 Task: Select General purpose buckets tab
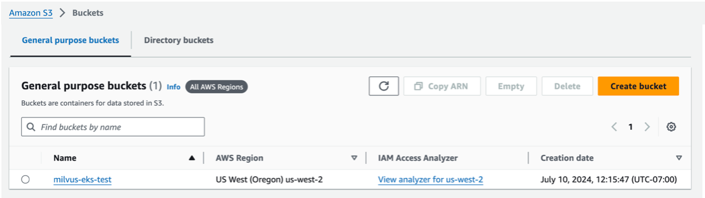point(70,40)
